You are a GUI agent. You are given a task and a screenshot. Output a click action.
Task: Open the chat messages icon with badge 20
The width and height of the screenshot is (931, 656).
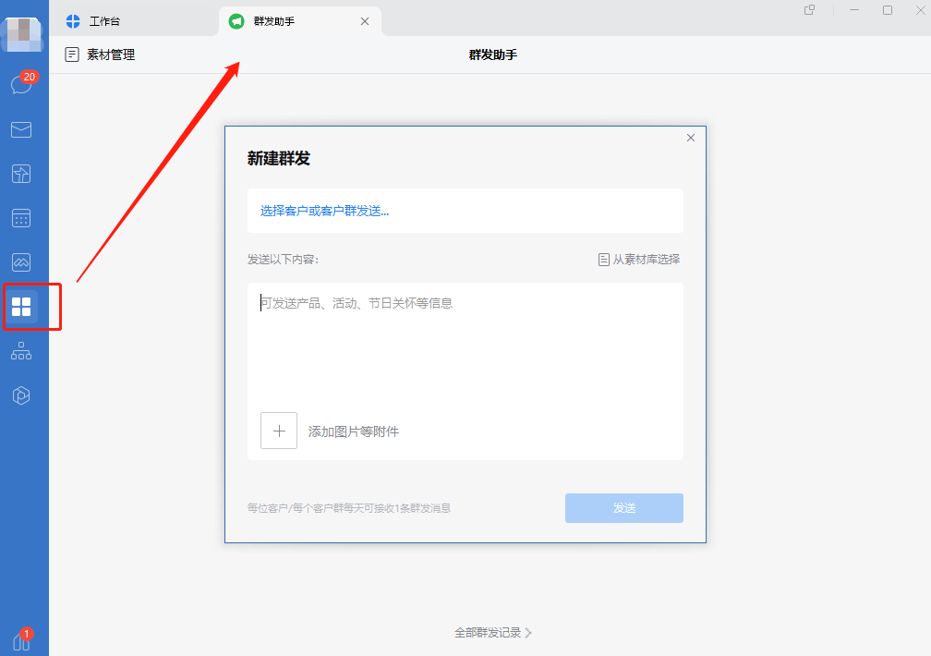(x=22, y=85)
